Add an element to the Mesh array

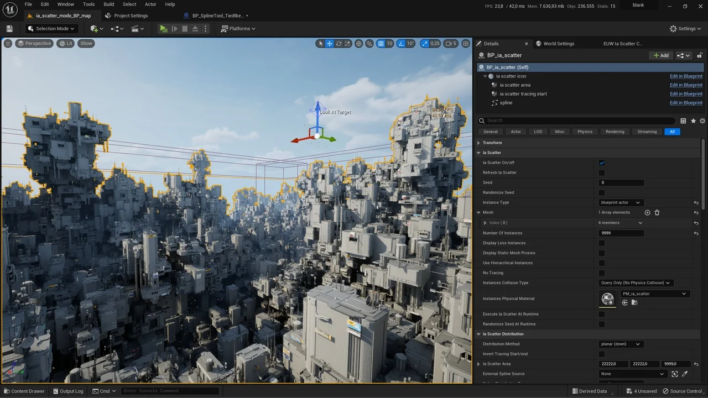coord(647,213)
